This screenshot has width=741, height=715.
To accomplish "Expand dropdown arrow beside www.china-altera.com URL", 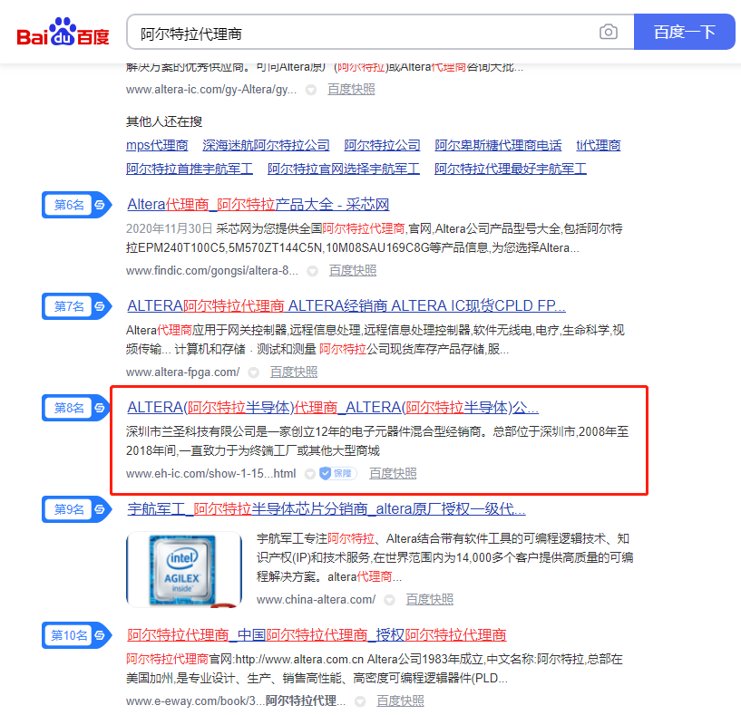I will coord(389,600).
